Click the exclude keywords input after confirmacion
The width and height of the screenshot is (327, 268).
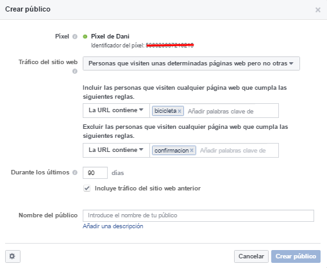point(238,151)
